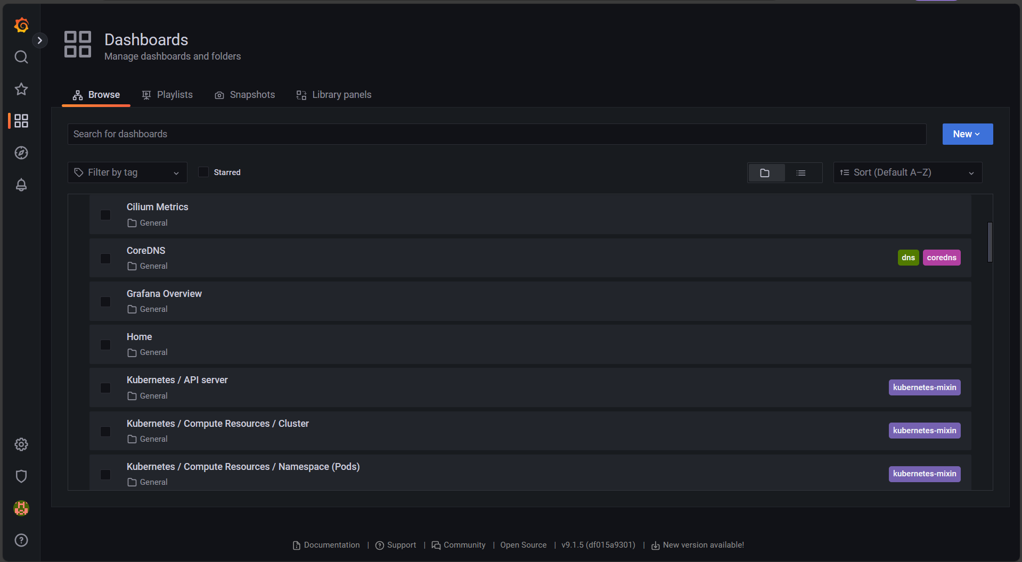1022x562 pixels.
Task: Open the Starred dashboards sidebar icon
Action: pyautogui.click(x=21, y=89)
